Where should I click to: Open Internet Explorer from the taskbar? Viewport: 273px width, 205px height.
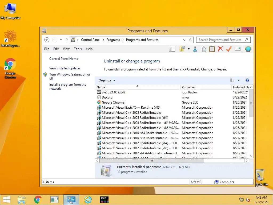[88, 200]
